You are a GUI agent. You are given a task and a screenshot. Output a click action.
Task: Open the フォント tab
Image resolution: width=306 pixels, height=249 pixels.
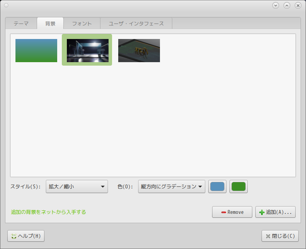(82, 24)
